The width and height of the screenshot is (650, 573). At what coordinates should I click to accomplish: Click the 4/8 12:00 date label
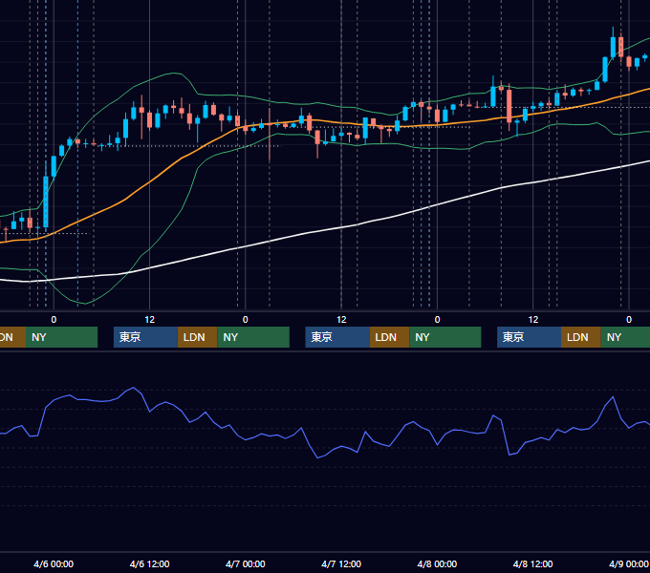tap(533, 563)
